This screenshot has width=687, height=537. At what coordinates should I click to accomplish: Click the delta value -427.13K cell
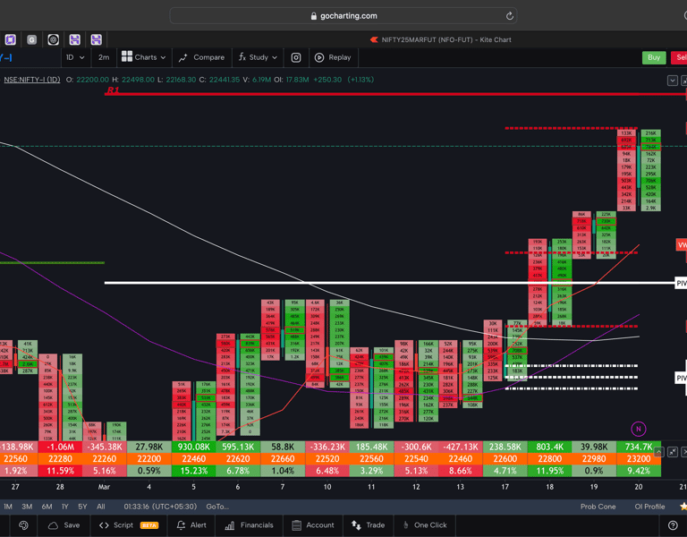461,447
